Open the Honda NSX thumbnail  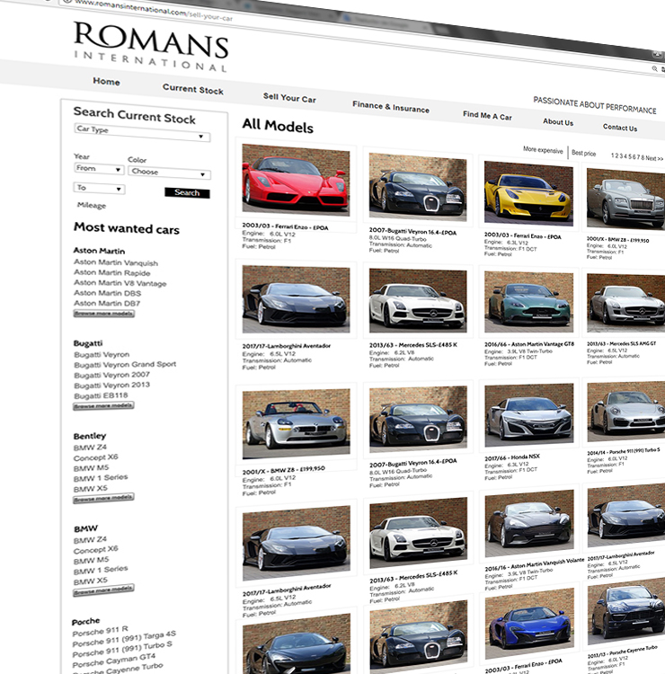pos(529,415)
